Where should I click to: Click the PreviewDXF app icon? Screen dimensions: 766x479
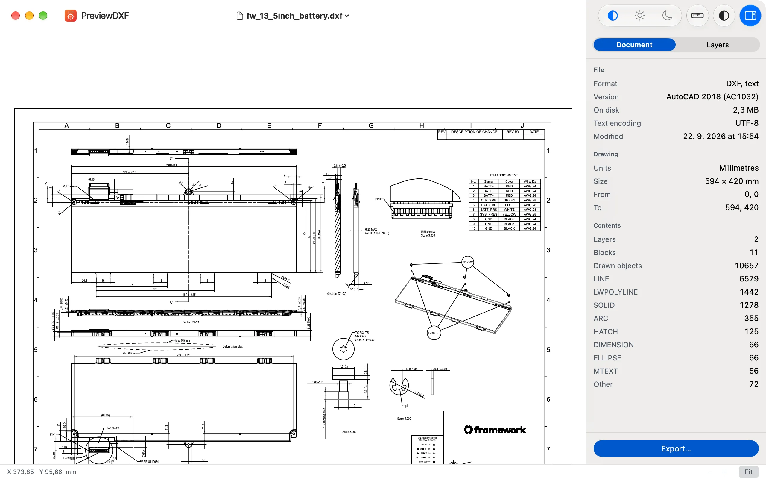point(70,16)
